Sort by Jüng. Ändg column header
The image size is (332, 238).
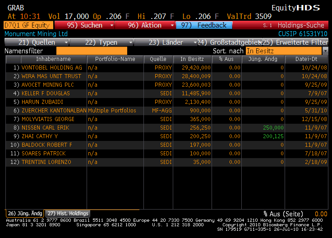pyautogui.click(x=263, y=59)
